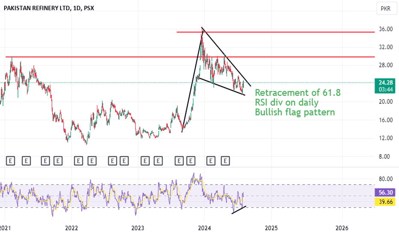
Task: Click the 36.00 price axis label
Action: 386,29
